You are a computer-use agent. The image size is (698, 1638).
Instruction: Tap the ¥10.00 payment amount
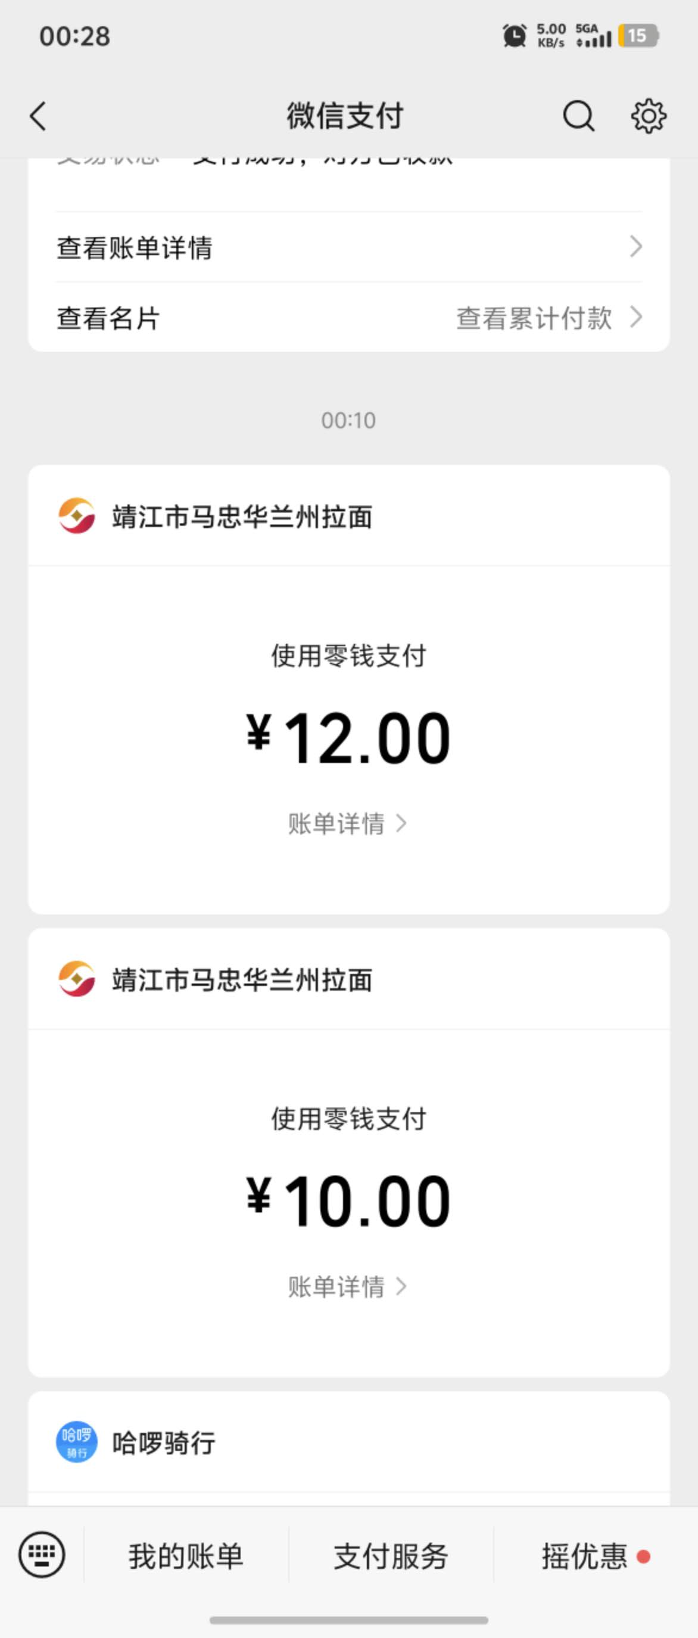348,1201
